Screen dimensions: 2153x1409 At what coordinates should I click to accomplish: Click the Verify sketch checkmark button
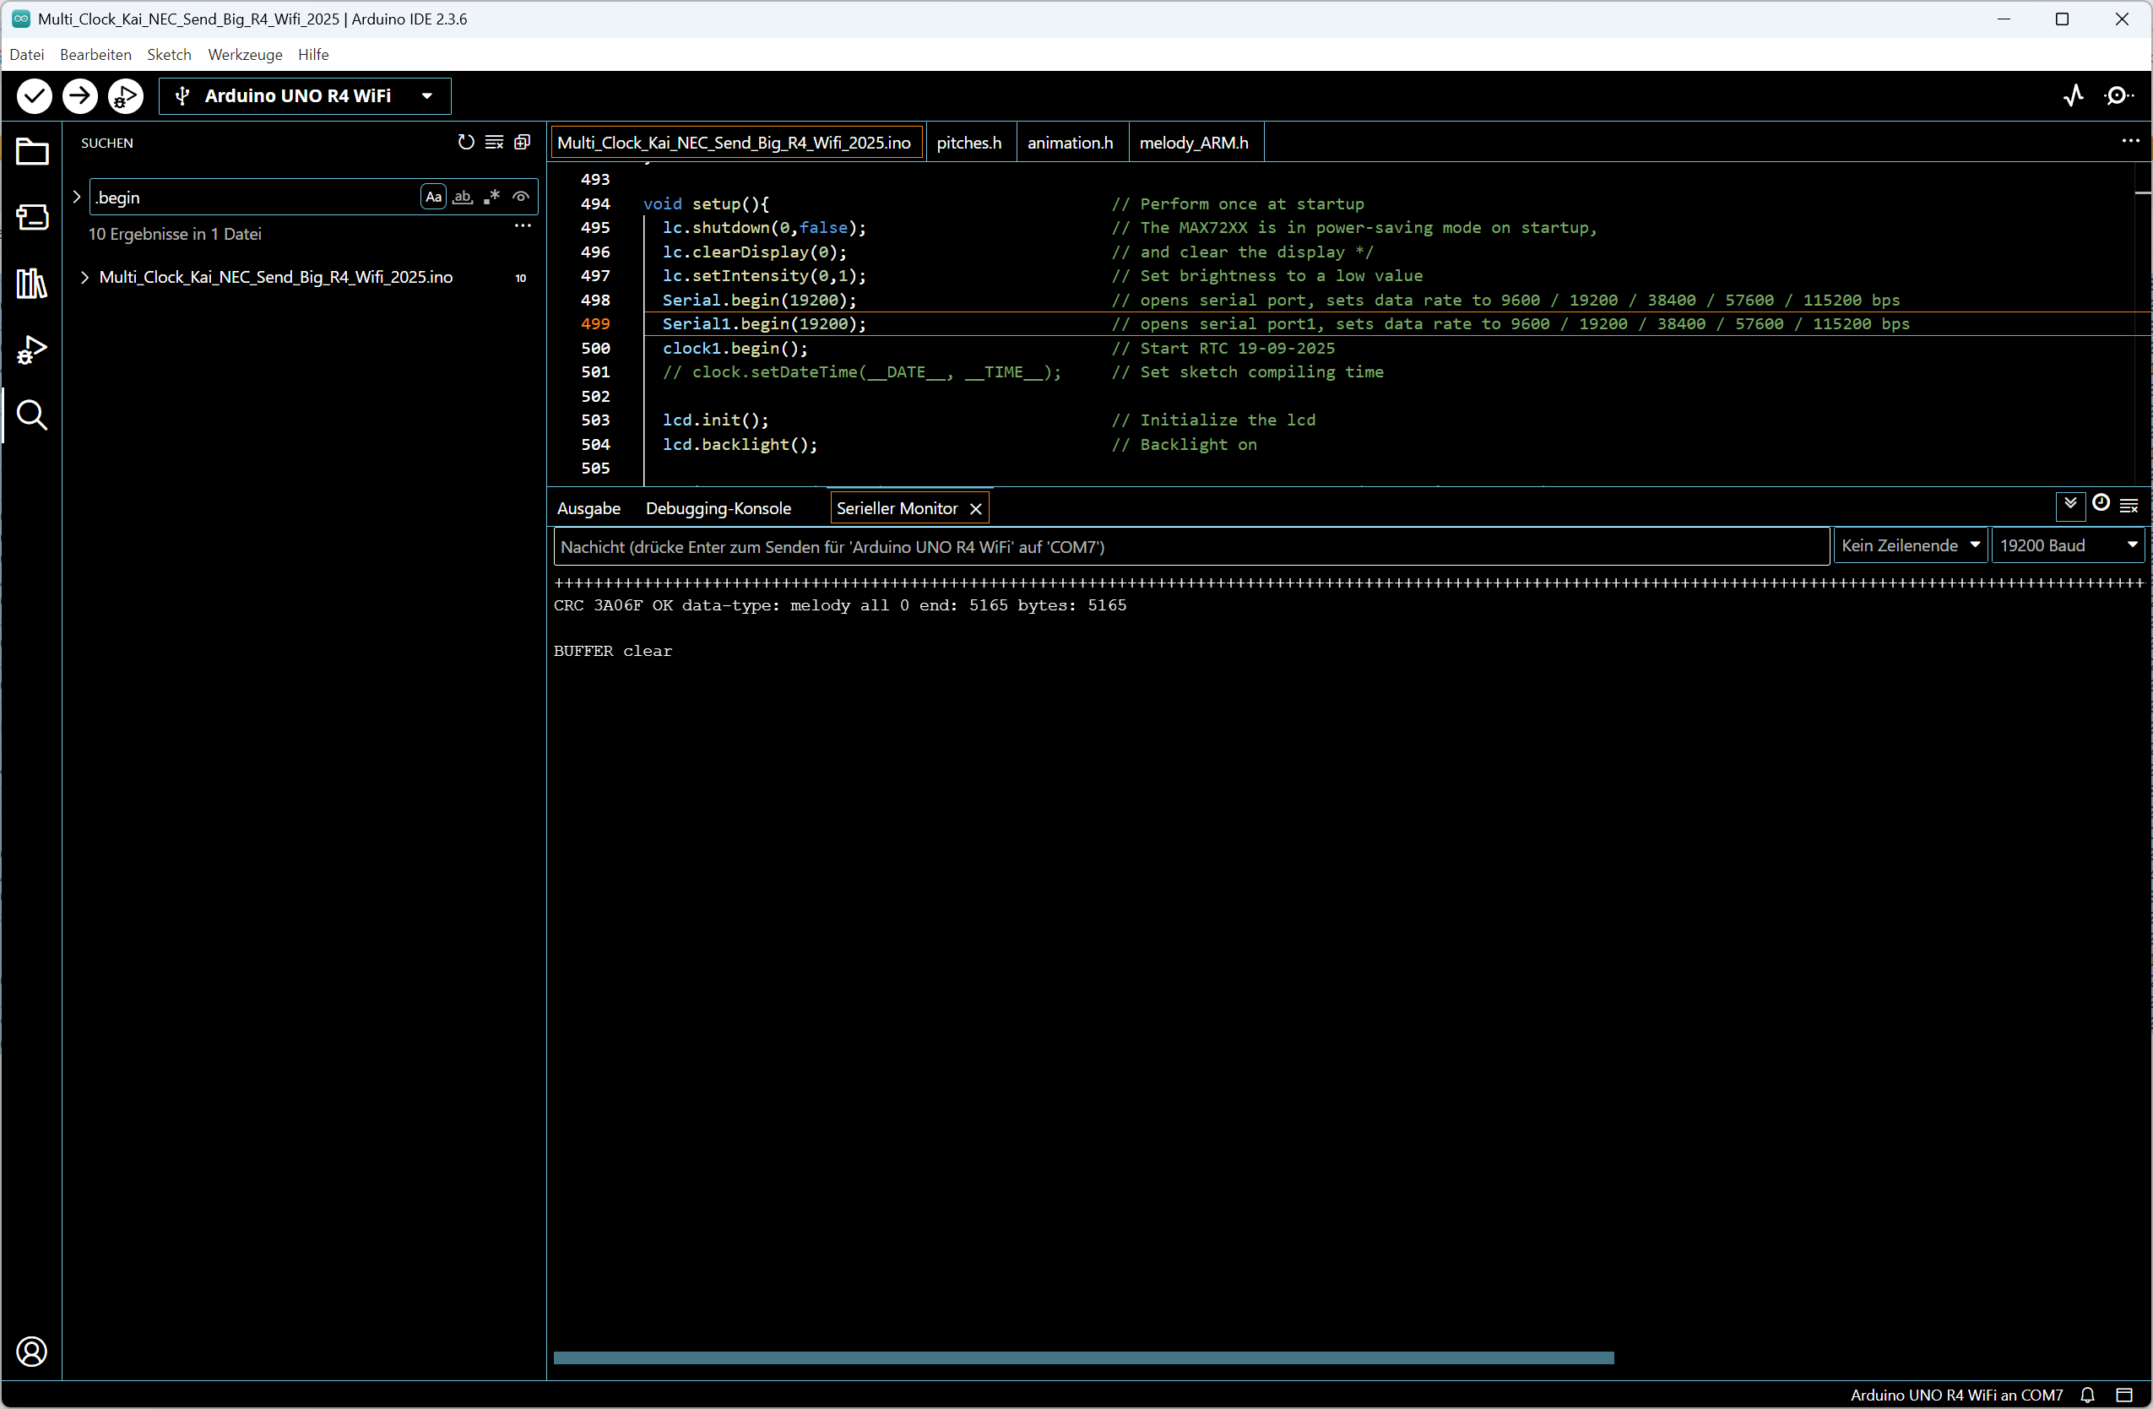(x=35, y=96)
